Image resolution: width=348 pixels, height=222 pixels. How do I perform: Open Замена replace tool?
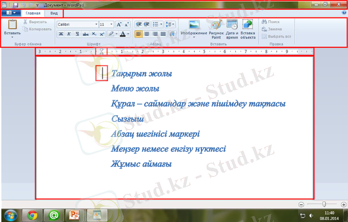[x=271, y=29]
